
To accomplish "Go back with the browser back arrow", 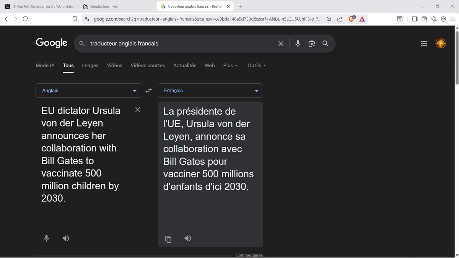I will (x=7, y=19).
